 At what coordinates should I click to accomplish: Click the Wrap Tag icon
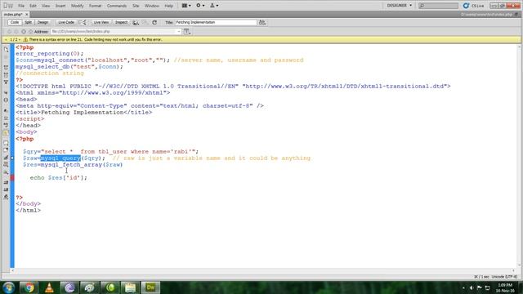[x=6, y=158]
